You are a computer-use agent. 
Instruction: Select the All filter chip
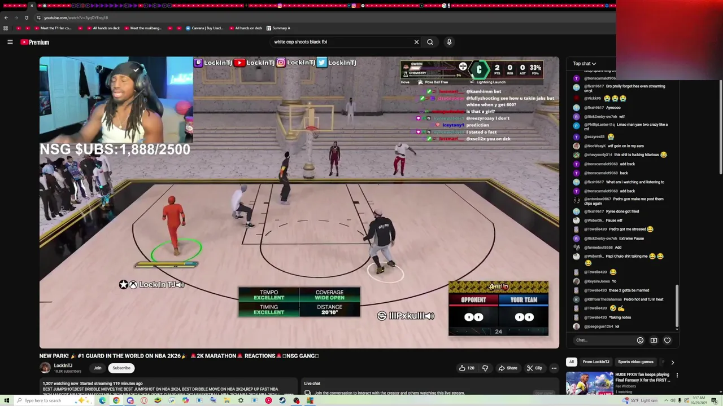(572, 362)
